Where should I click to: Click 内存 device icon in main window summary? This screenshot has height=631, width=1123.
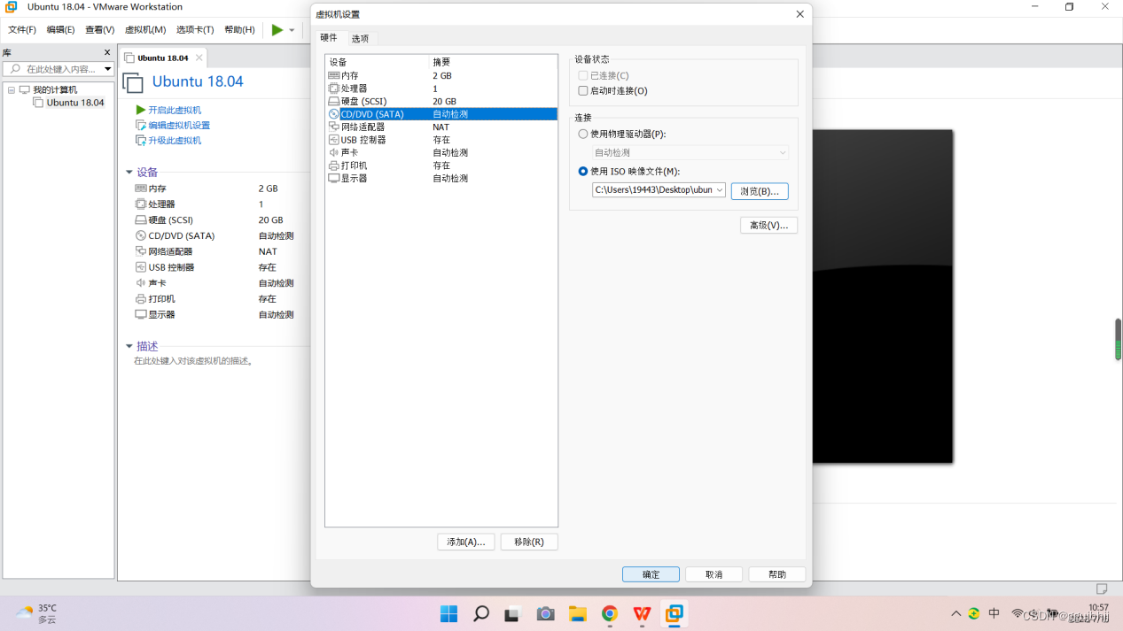coord(140,189)
